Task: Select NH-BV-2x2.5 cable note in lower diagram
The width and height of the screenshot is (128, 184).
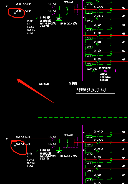Action: (69, 156)
